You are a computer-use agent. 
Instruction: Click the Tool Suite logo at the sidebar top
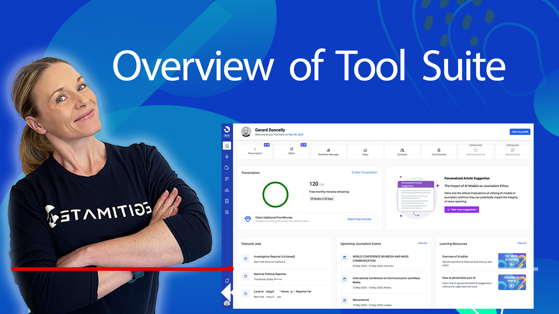(x=227, y=129)
